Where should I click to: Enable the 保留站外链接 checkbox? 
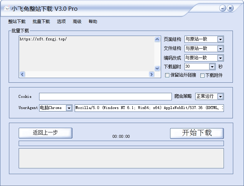tap(167, 76)
